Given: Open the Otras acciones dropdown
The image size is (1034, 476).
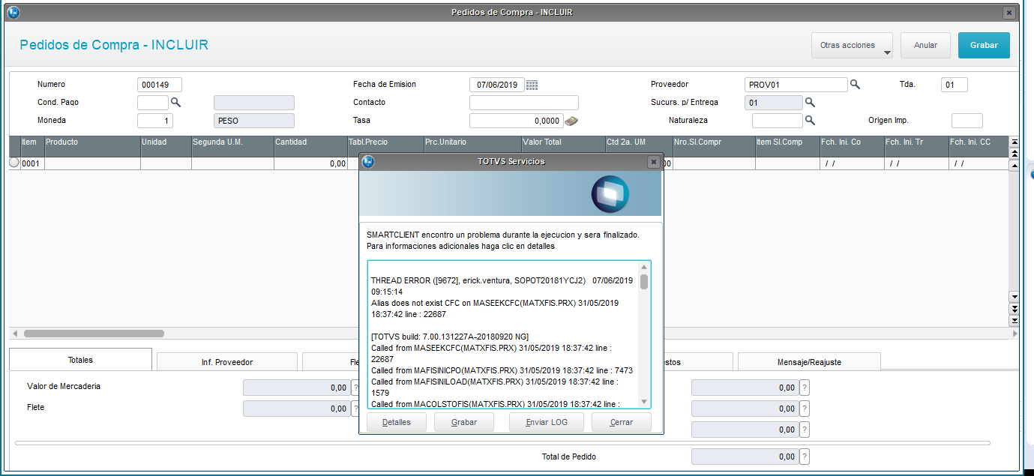Looking at the screenshot, I should click(852, 46).
